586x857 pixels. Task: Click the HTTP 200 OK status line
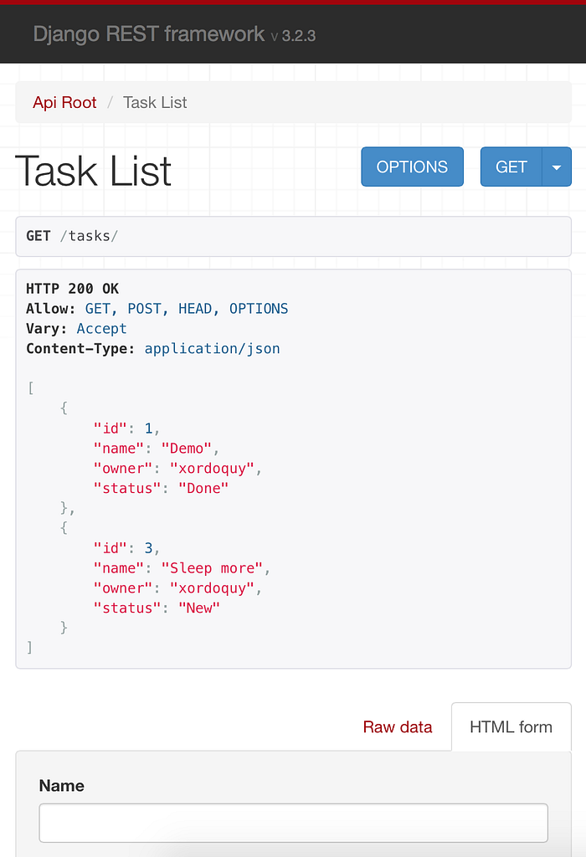pos(72,289)
